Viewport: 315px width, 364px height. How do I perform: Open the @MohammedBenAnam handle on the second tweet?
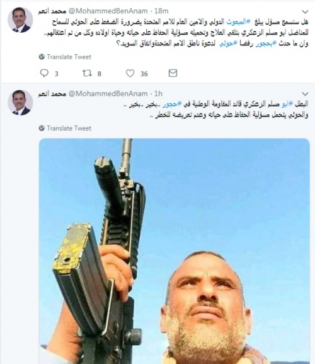108,93
